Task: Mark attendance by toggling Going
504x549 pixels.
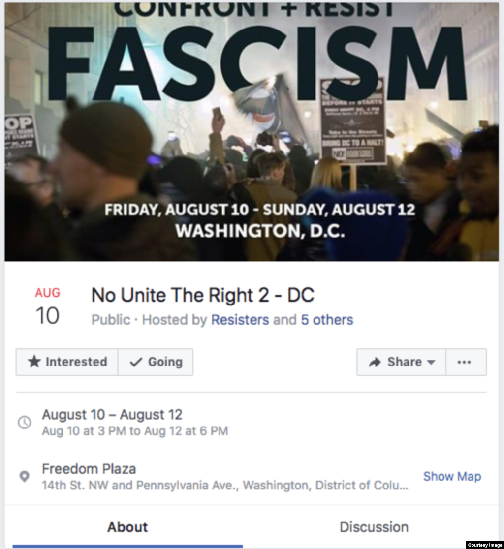Action: click(155, 362)
